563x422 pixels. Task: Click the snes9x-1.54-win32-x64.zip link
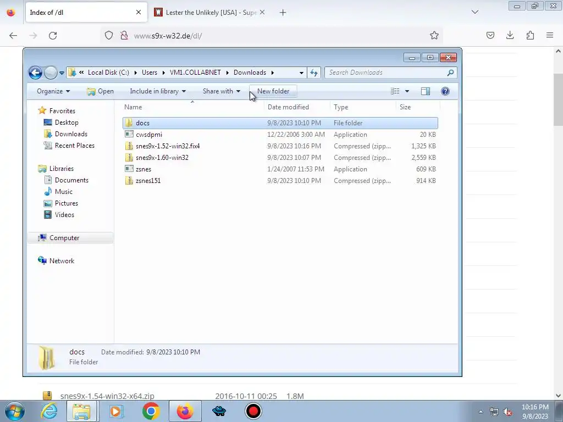[x=107, y=396]
